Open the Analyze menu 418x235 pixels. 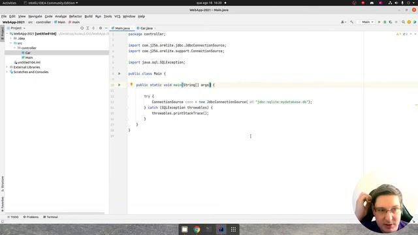coord(61,16)
